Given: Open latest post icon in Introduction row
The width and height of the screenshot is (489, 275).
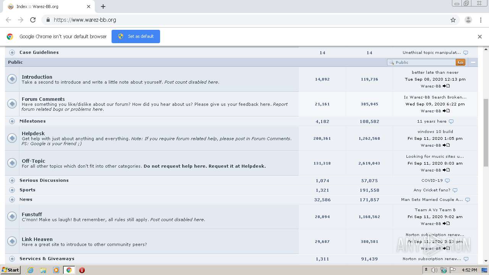Looking at the screenshot, I should click(446, 86).
